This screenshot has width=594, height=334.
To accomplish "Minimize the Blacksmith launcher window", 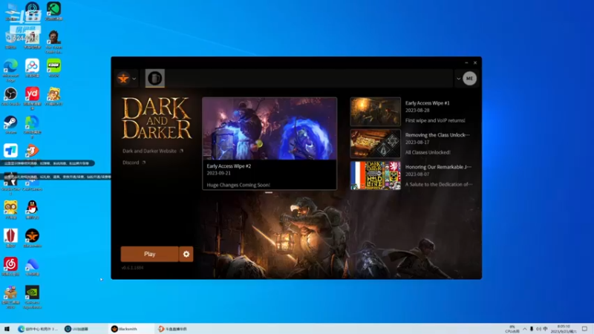I will (x=466, y=63).
